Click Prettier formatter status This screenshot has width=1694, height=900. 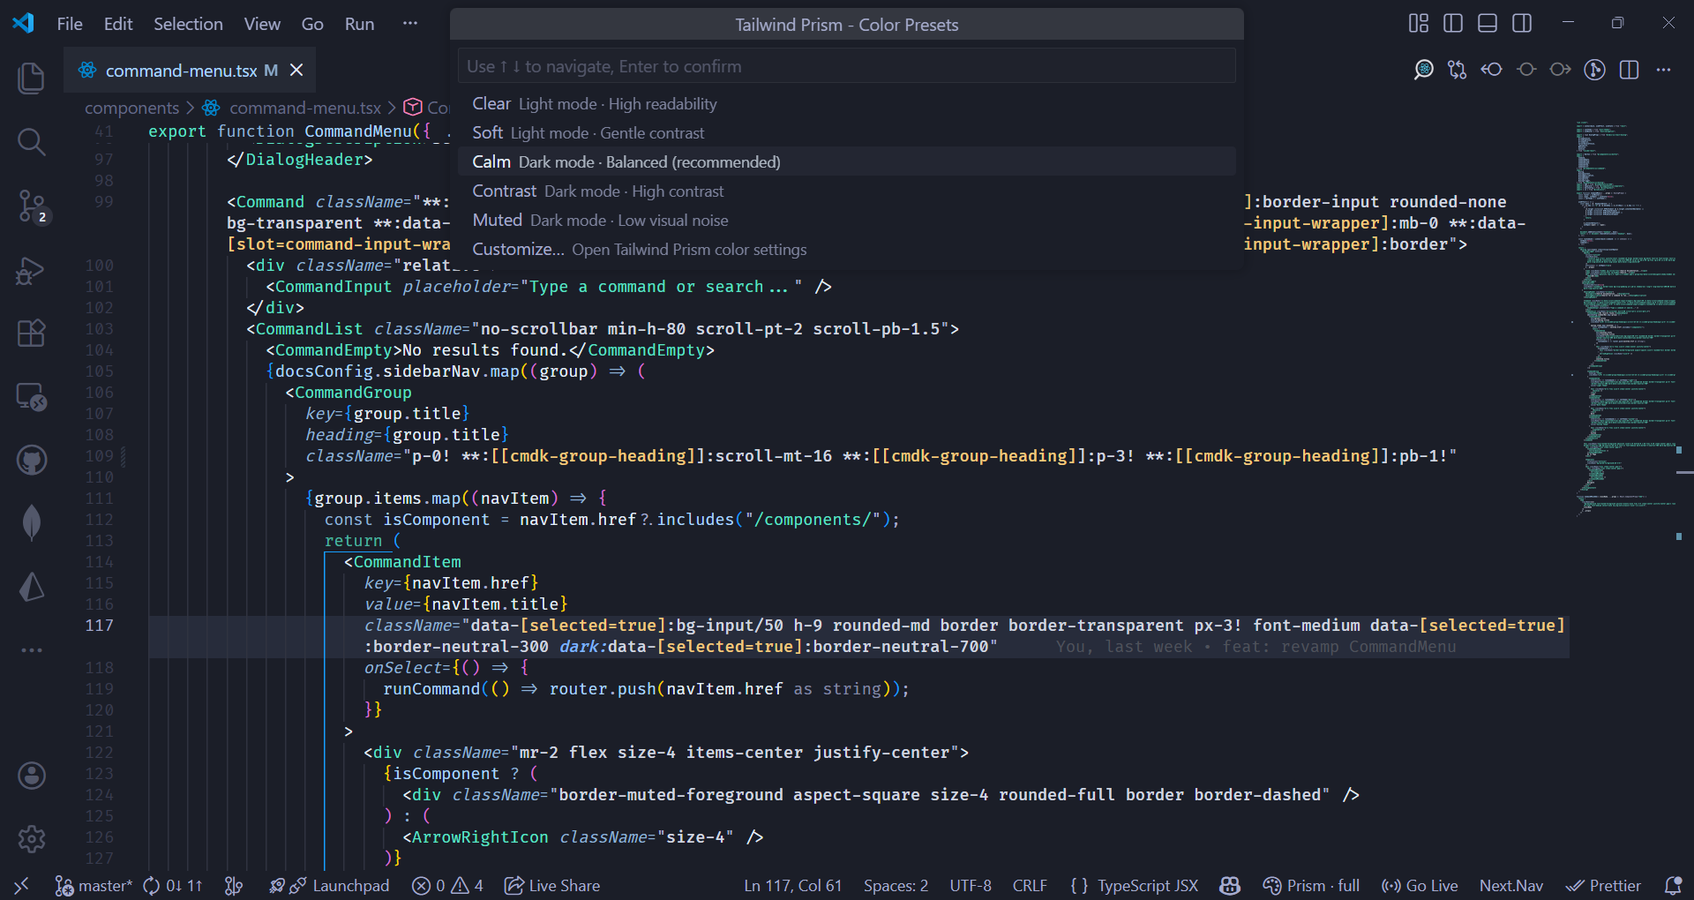[x=1603, y=885]
